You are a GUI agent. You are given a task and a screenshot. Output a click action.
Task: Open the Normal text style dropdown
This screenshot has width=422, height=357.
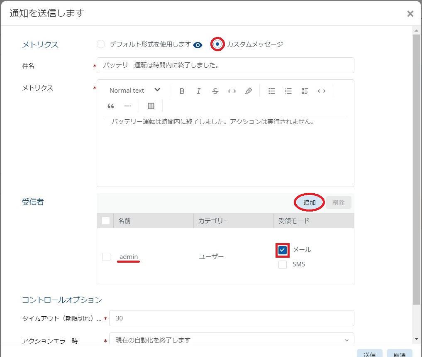point(135,91)
